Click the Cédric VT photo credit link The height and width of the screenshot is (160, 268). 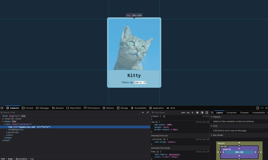[140, 82]
